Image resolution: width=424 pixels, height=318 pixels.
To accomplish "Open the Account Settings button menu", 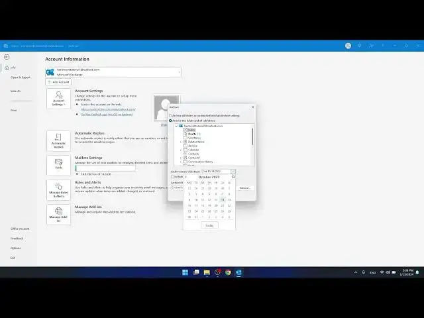I will [x=58, y=99].
